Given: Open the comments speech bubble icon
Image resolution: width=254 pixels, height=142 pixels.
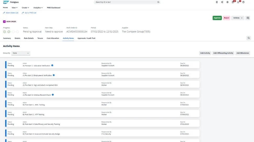Looking at the screenshot, I should tap(248, 18).
